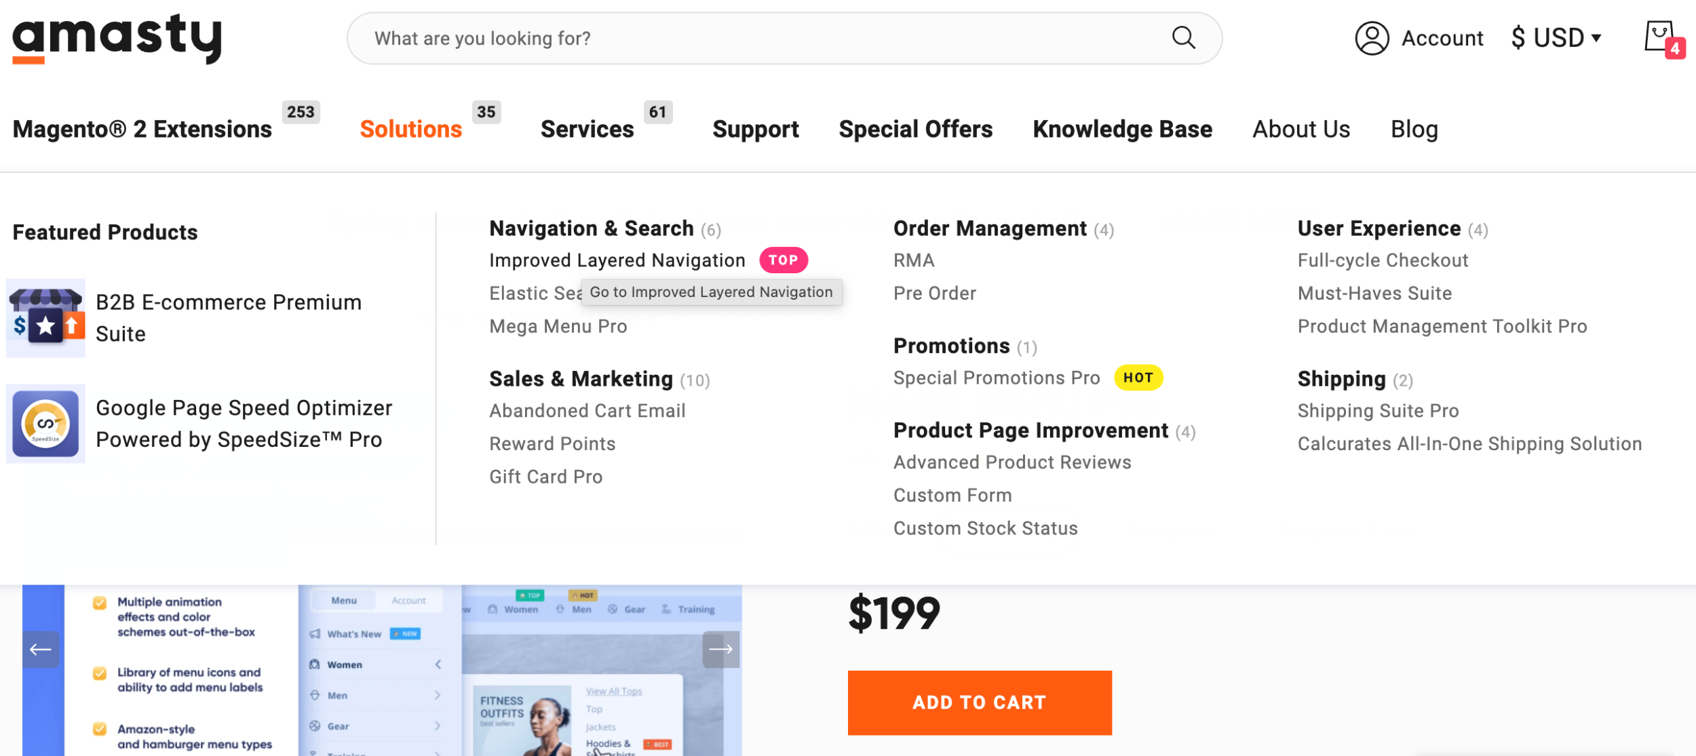This screenshot has width=1696, height=756.
Task: Expand the USD currency dropdown
Action: 1556,38
